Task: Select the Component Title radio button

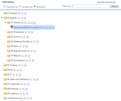Action: 4,6
